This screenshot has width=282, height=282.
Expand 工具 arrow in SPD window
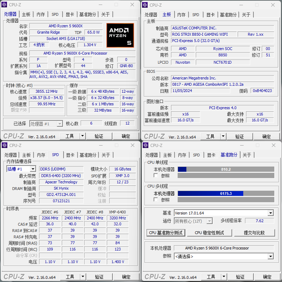tap(83, 277)
